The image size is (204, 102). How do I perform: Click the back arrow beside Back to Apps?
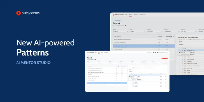[x=114, y=20]
